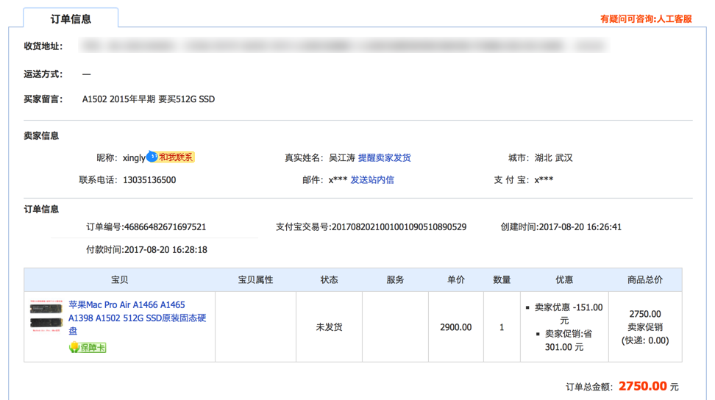Click the 商品总价 column header
Image resolution: width=715 pixels, height=400 pixels.
(x=645, y=279)
